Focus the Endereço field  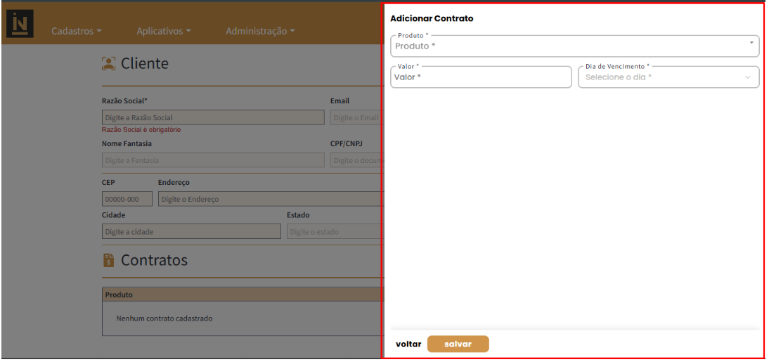point(271,199)
